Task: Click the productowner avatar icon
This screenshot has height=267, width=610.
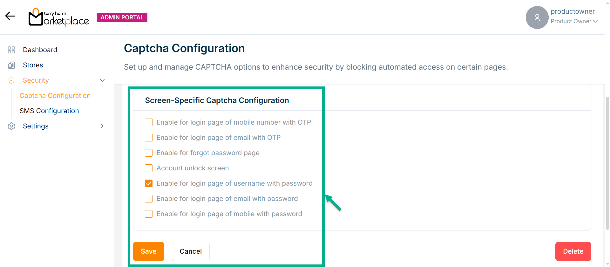Action: [x=537, y=17]
